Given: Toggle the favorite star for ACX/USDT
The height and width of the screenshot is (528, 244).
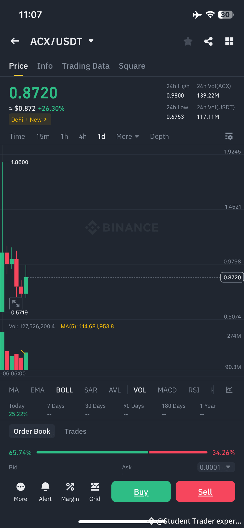Looking at the screenshot, I should point(188,41).
